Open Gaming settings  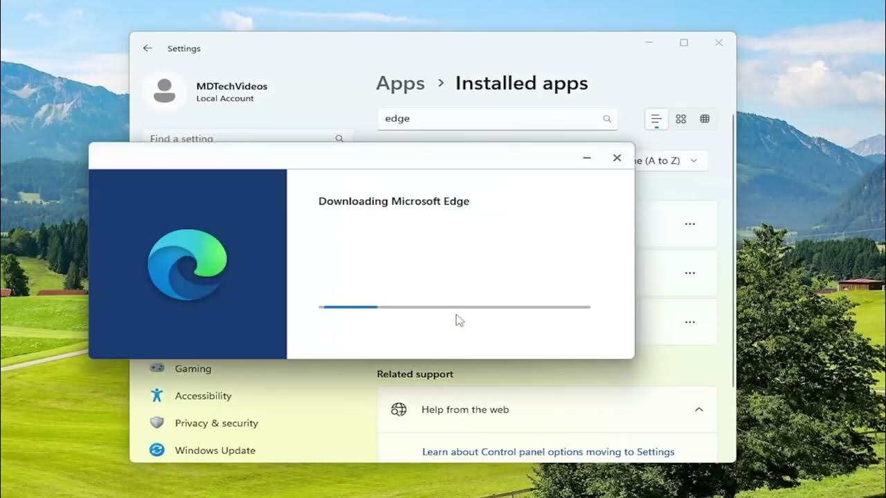click(193, 369)
